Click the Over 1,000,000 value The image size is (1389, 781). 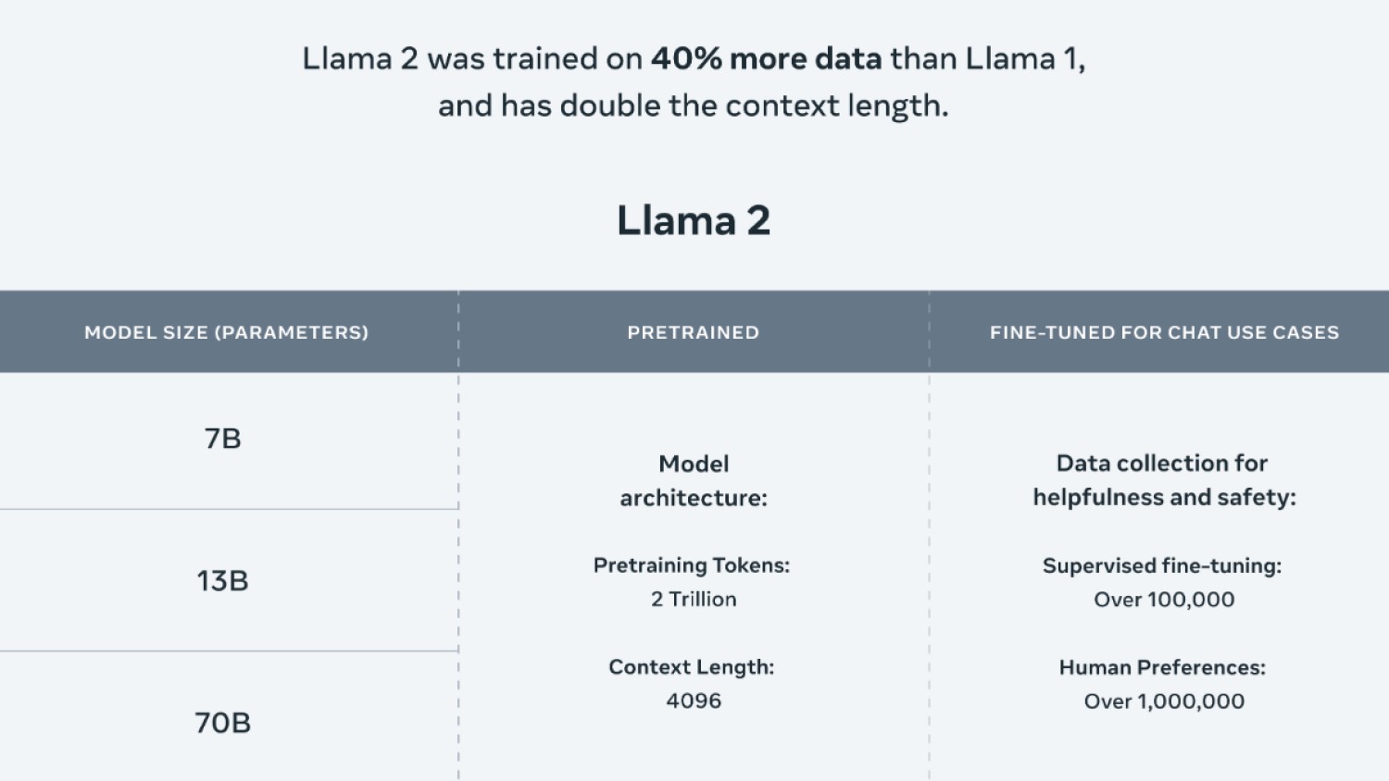pos(1164,700)
